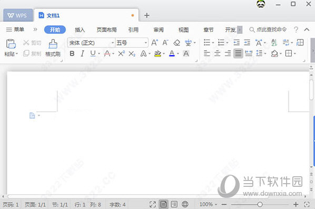
Task: Clear formatting with eraser icon
Action: [177, 43]
